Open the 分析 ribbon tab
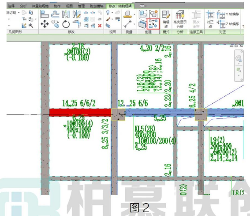 [23, 6]
